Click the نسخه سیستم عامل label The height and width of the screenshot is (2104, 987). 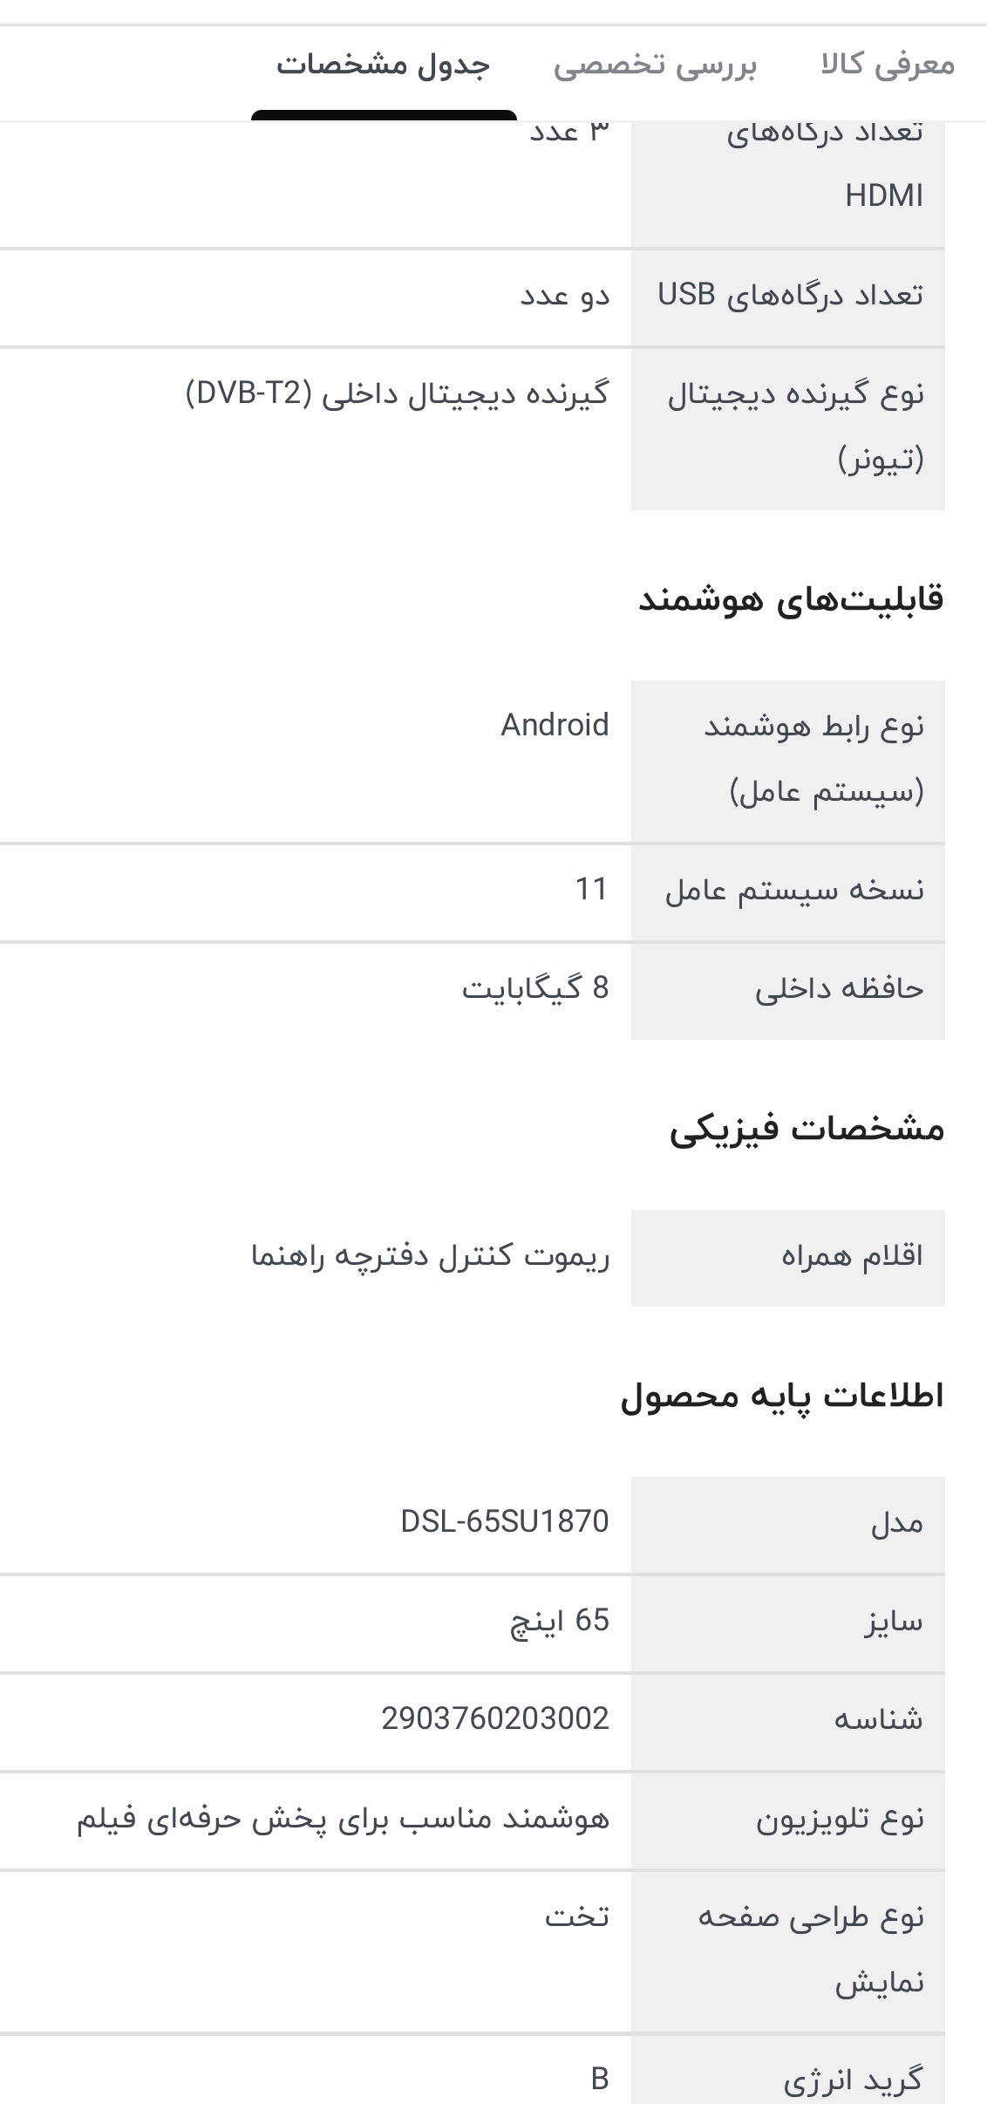[x=793, y=891]
